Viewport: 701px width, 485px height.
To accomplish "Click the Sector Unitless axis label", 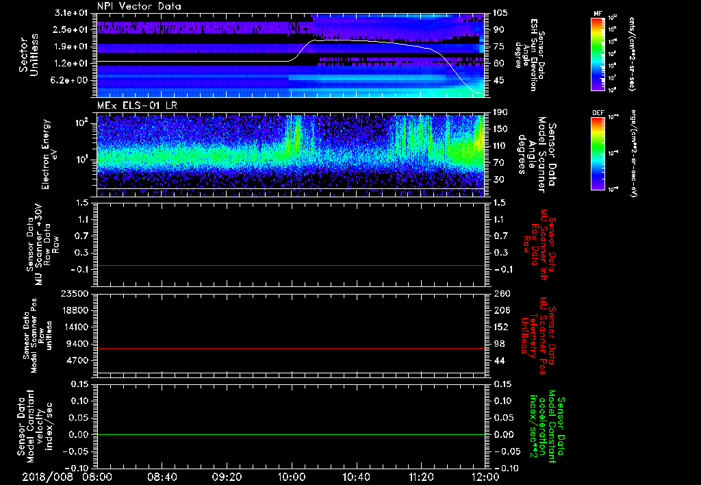I will point(28,55).
